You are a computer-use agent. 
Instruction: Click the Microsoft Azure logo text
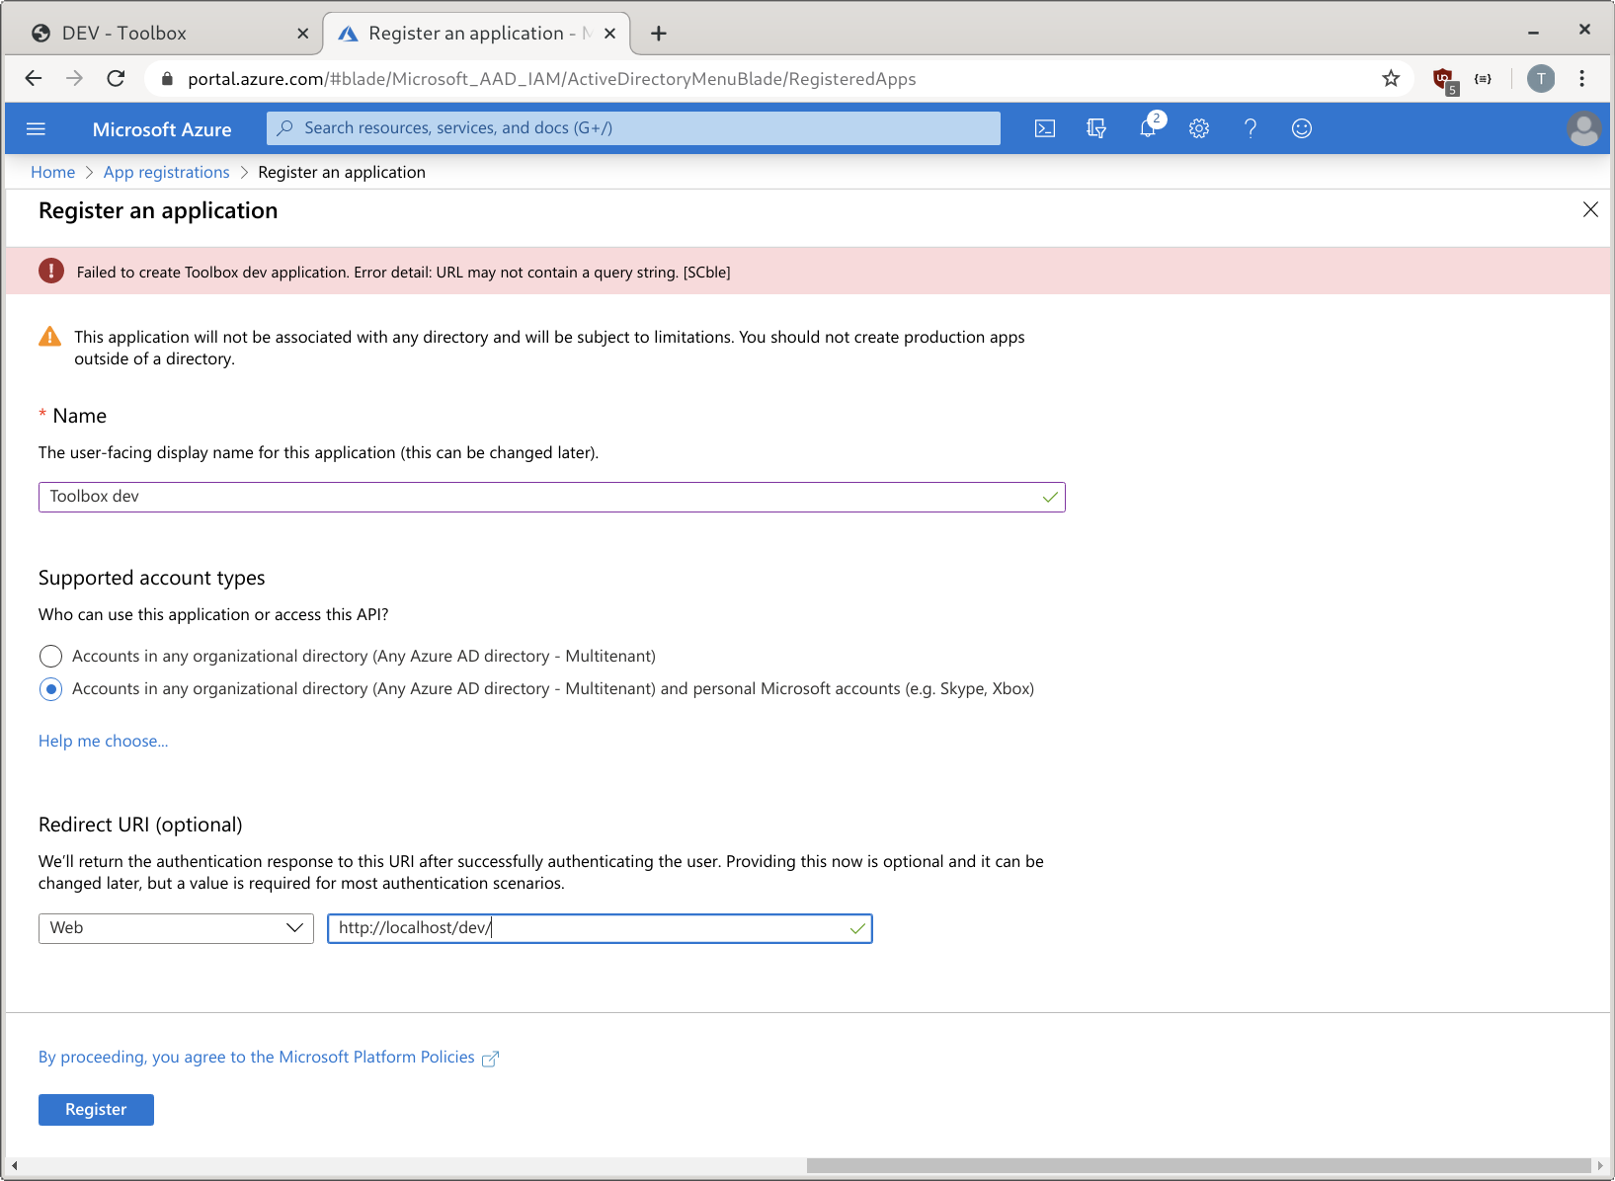(x=162, y=129)
